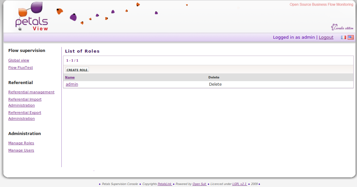Screen dimensions: 357x187
Task: Open the Flow FluxTest page
Action: pos(21,68)
